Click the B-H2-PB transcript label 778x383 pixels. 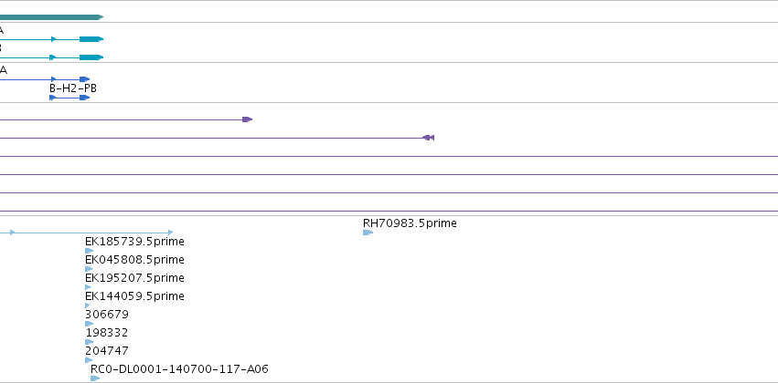tap(73, 88)
